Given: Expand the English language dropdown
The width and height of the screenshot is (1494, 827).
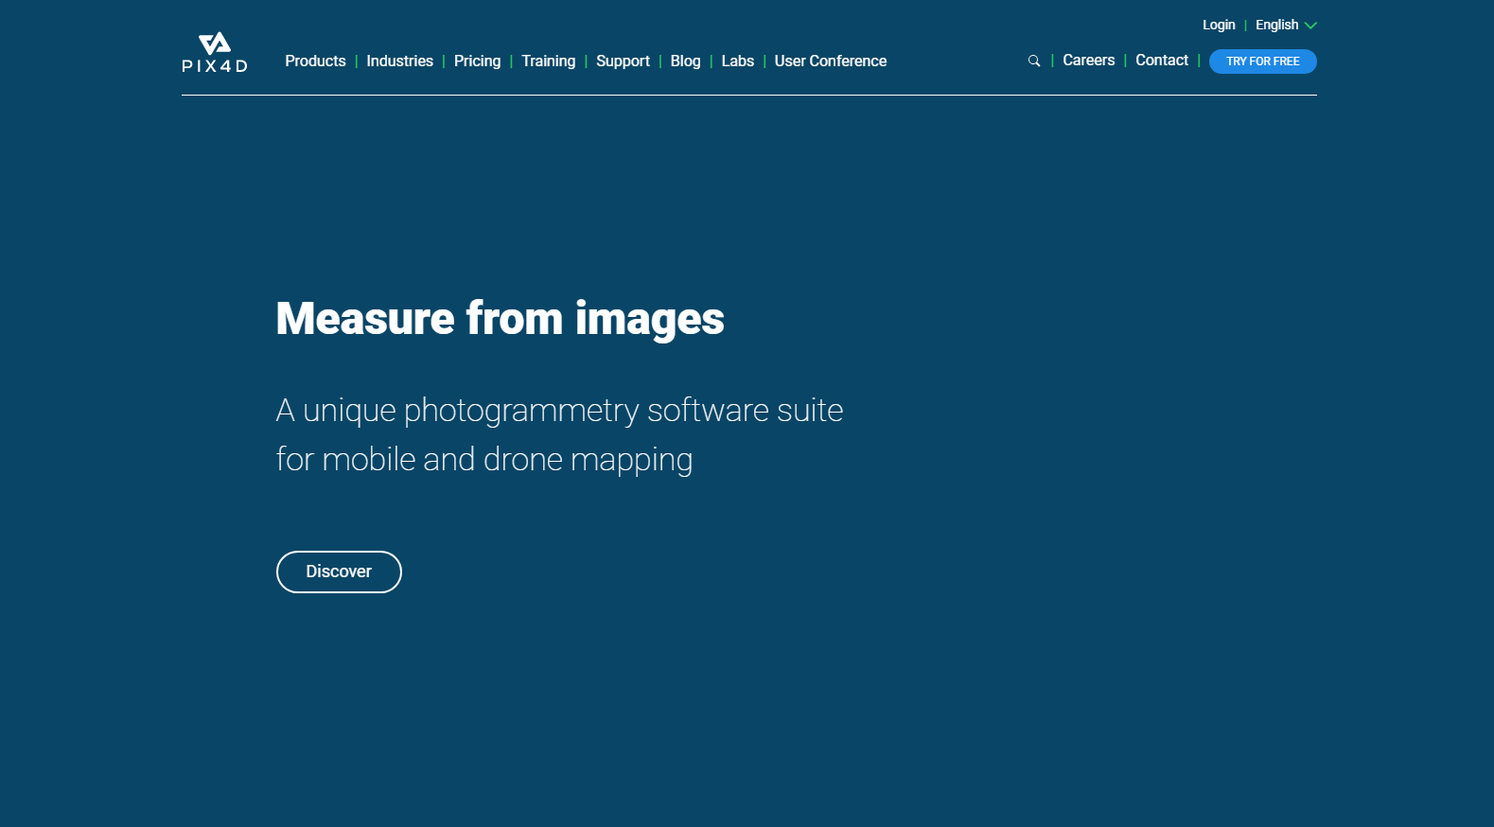Looking at the screenshot, I should [1286, 25].
